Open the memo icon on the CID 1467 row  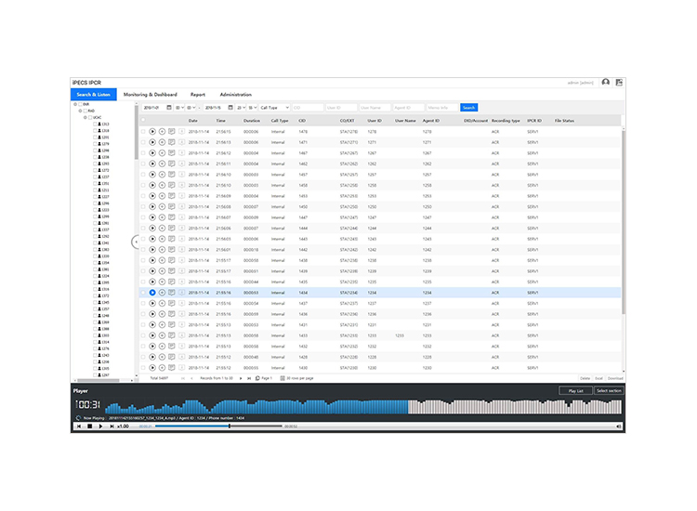(172, 153)
